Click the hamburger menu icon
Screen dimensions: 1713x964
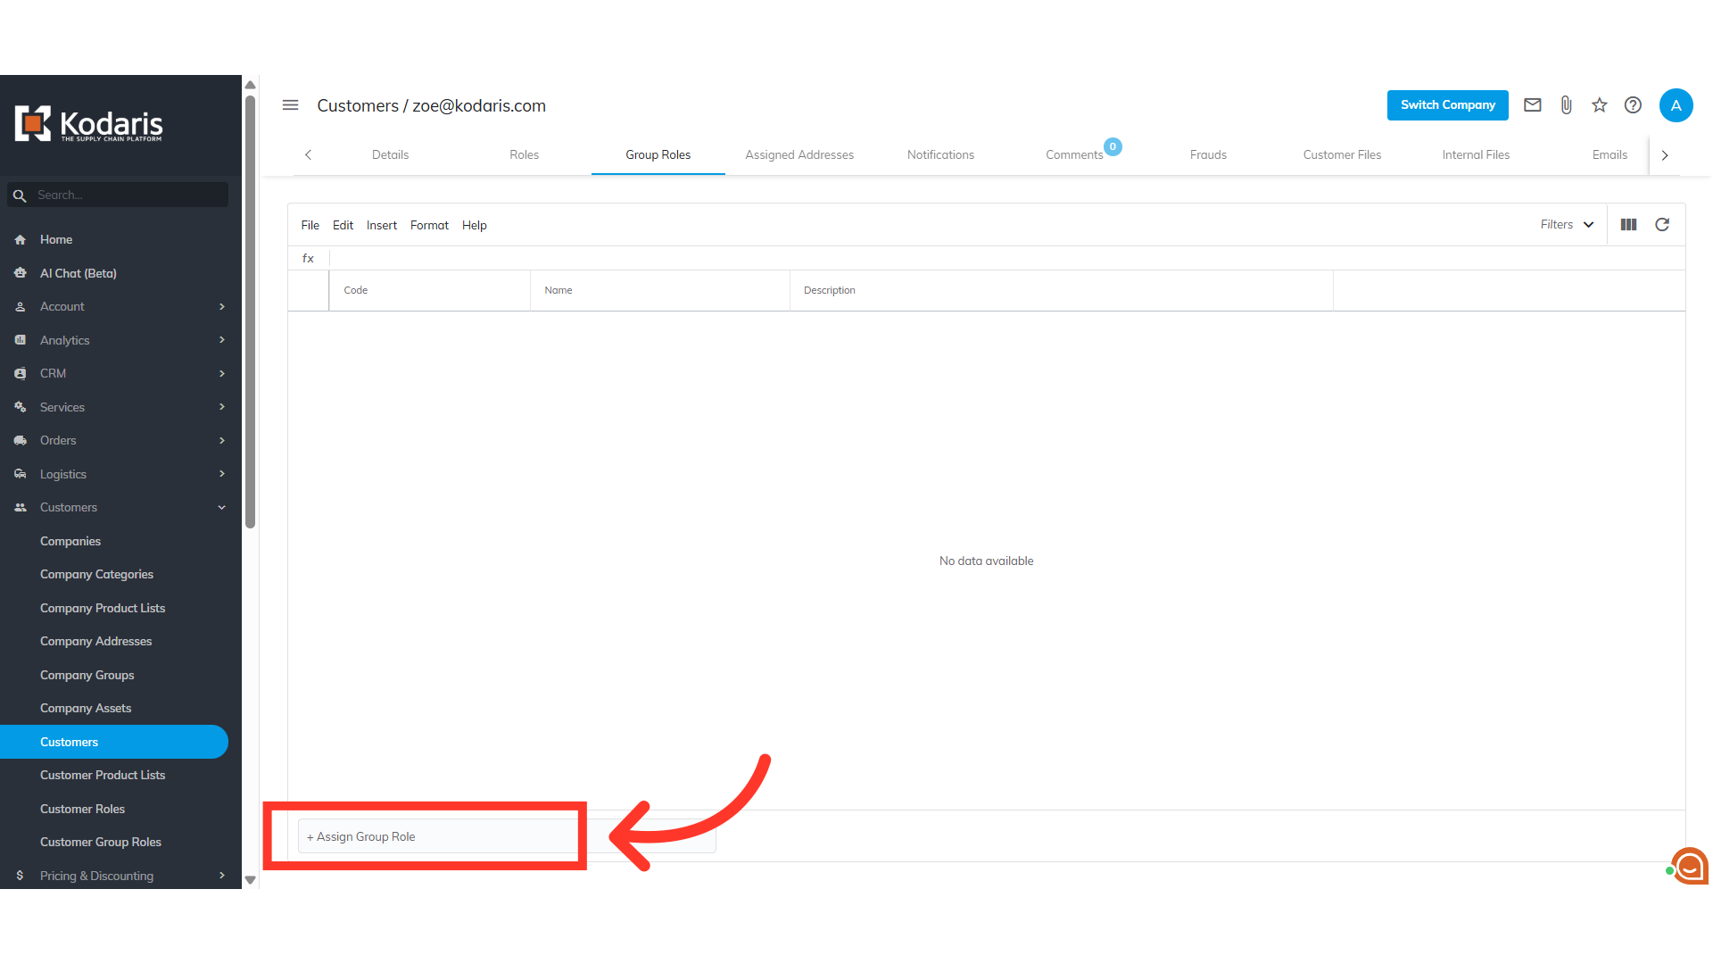(290, 105)
